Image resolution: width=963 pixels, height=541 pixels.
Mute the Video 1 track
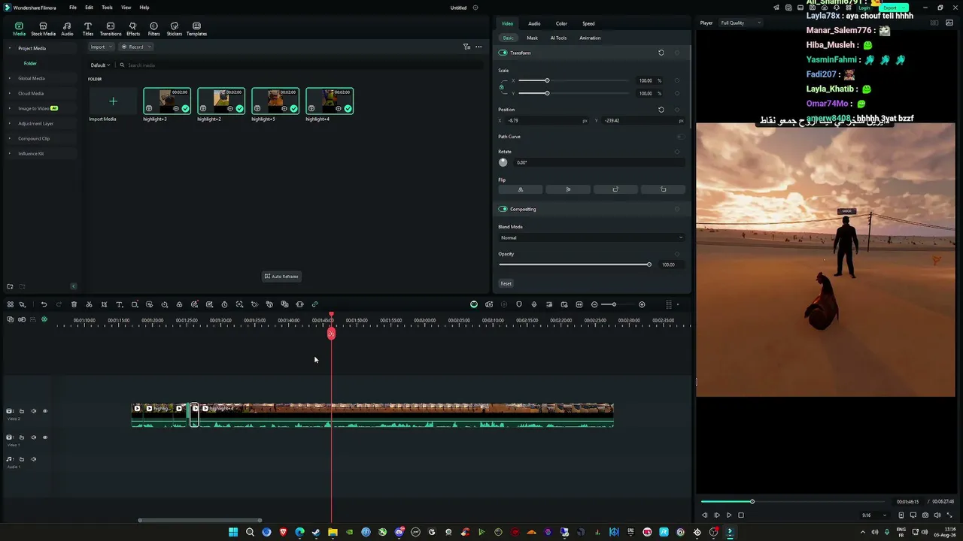coord(34,437)
